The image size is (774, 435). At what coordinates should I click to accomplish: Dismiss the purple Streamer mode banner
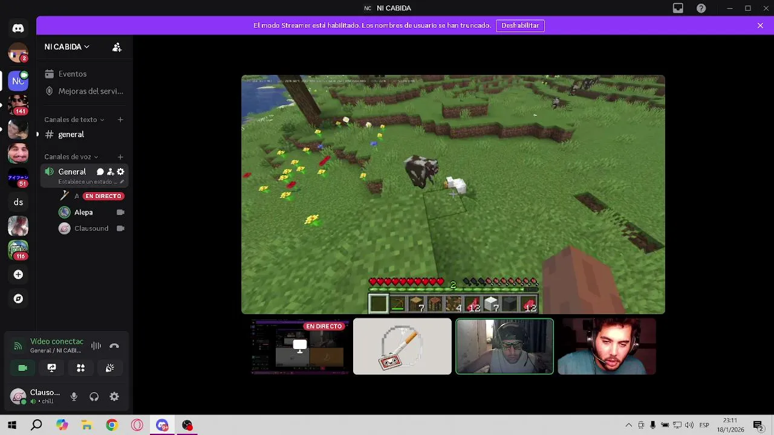760,25
